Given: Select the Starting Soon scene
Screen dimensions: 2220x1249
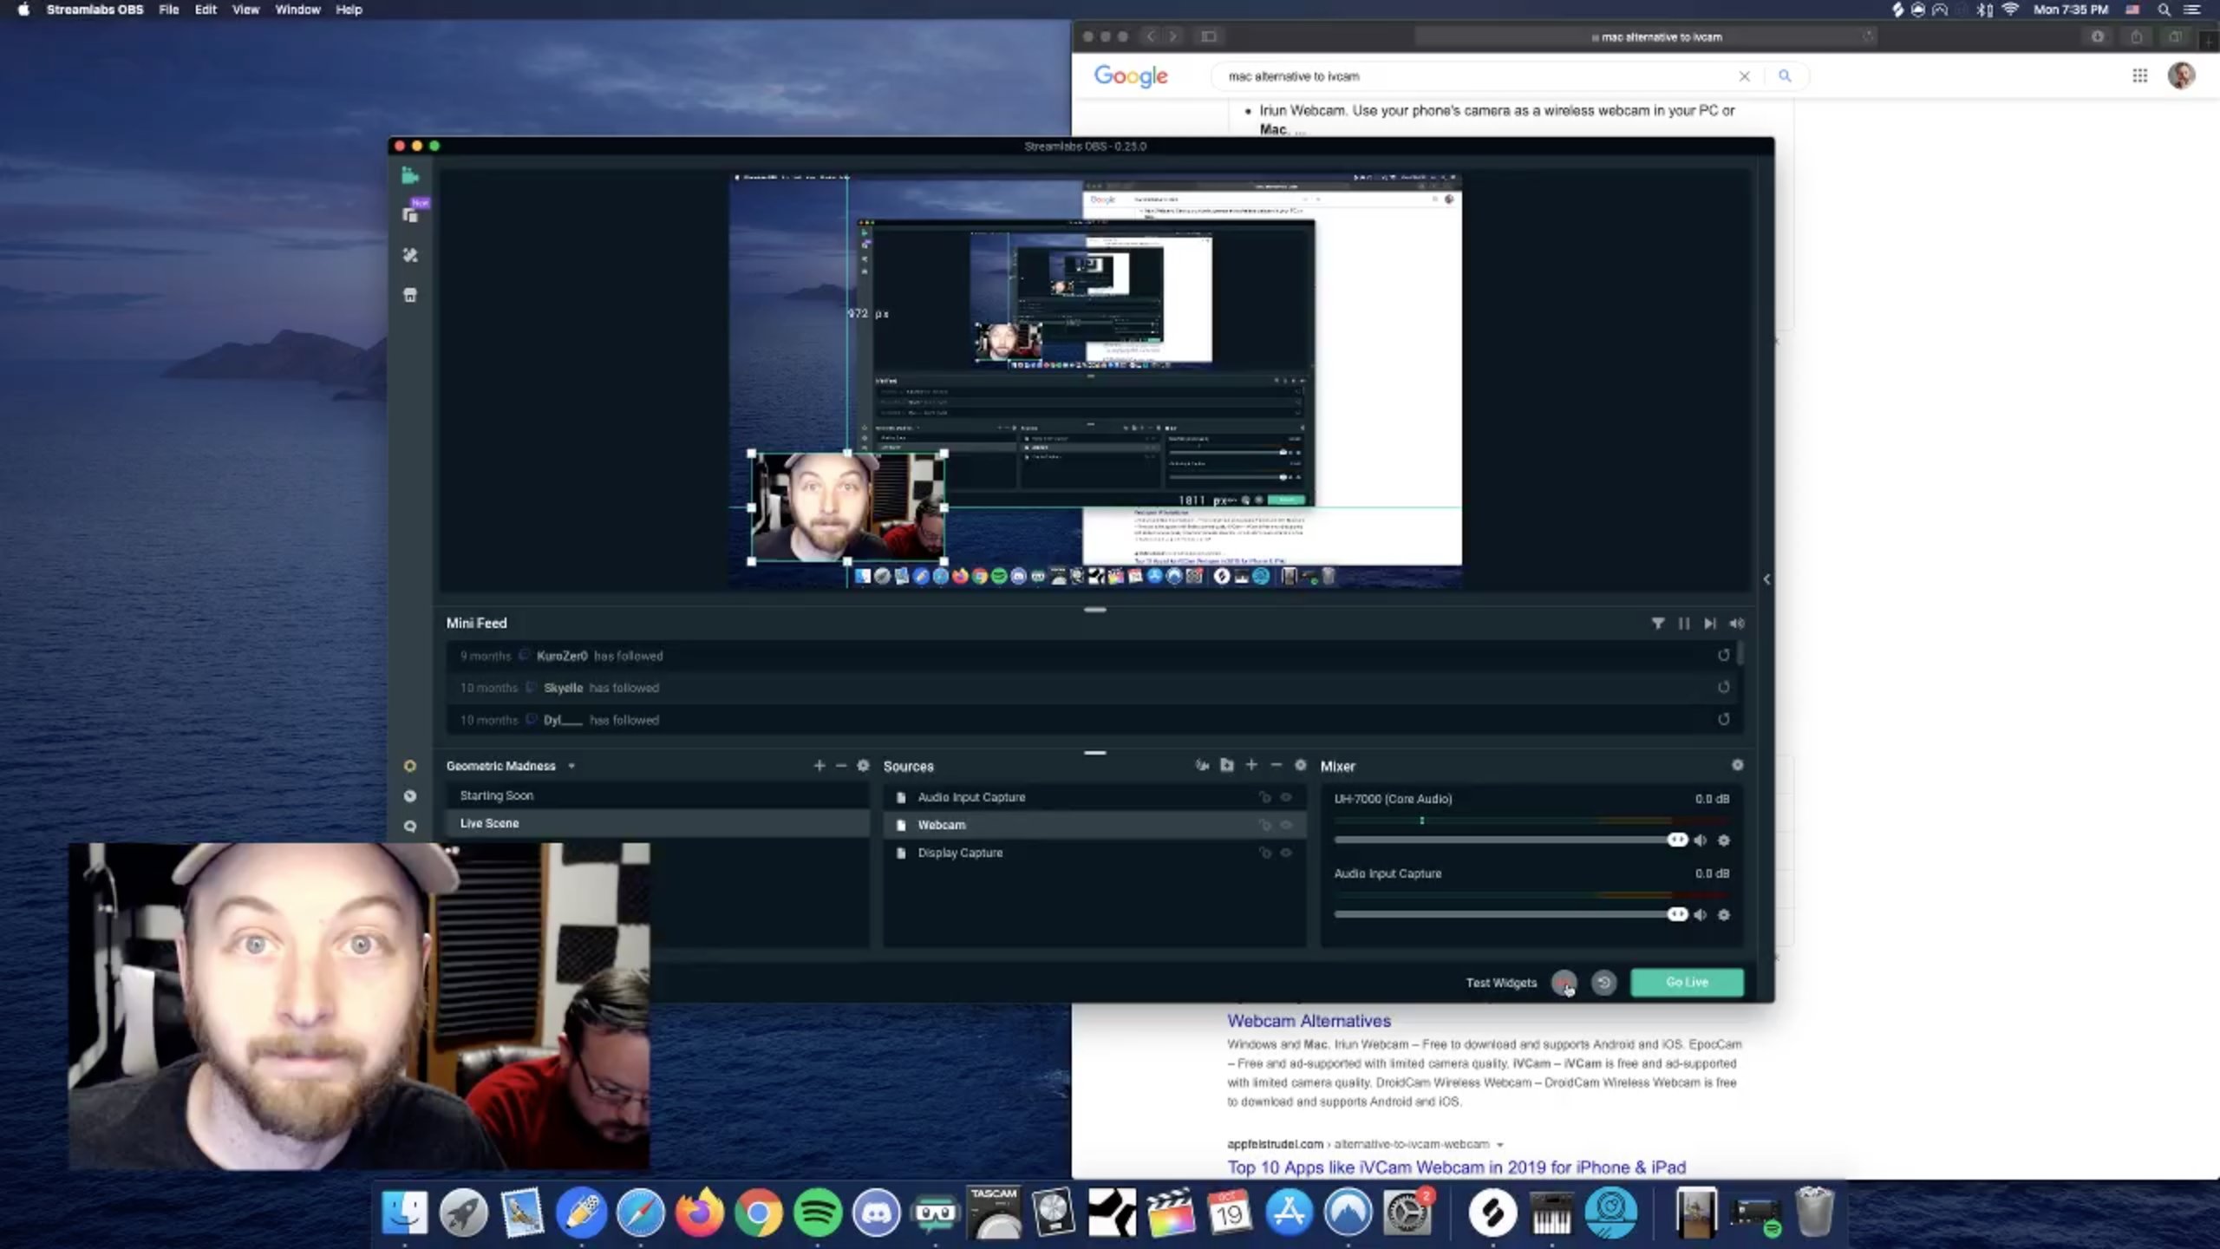Looking at the screenshot, I should pyautogui.click(x=657, y=795).
